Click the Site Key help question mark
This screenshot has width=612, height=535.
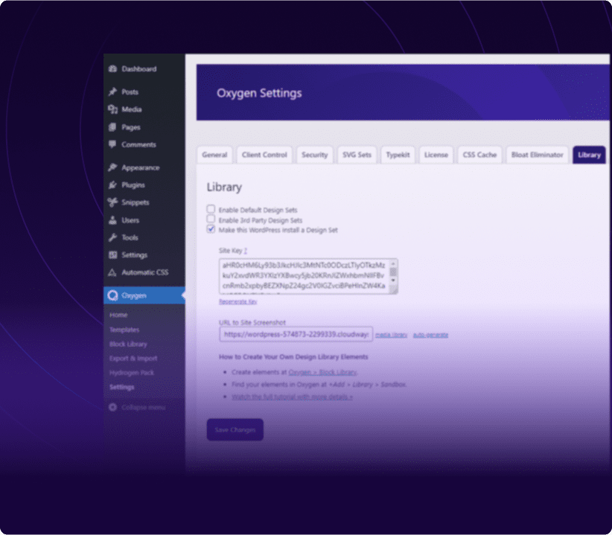point(246,250)
